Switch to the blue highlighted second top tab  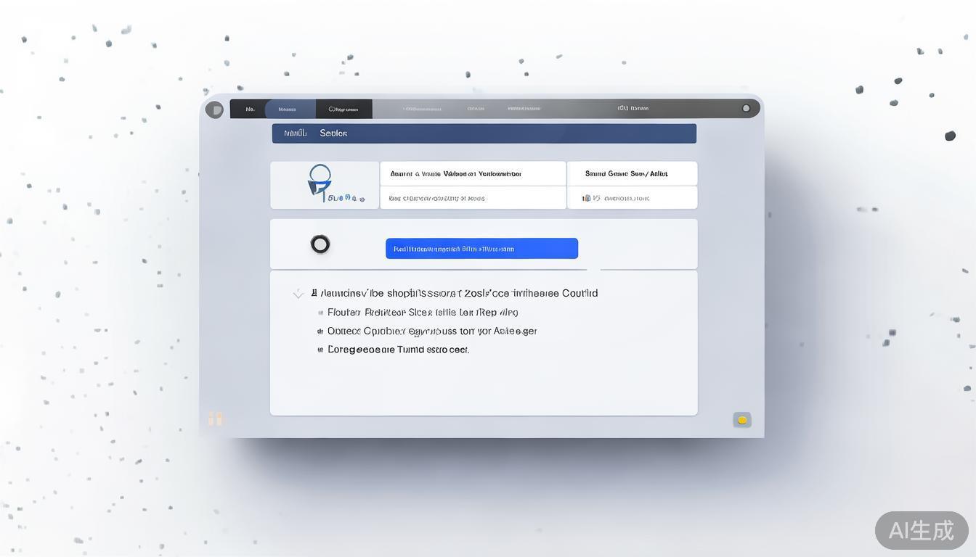[288, 110]
